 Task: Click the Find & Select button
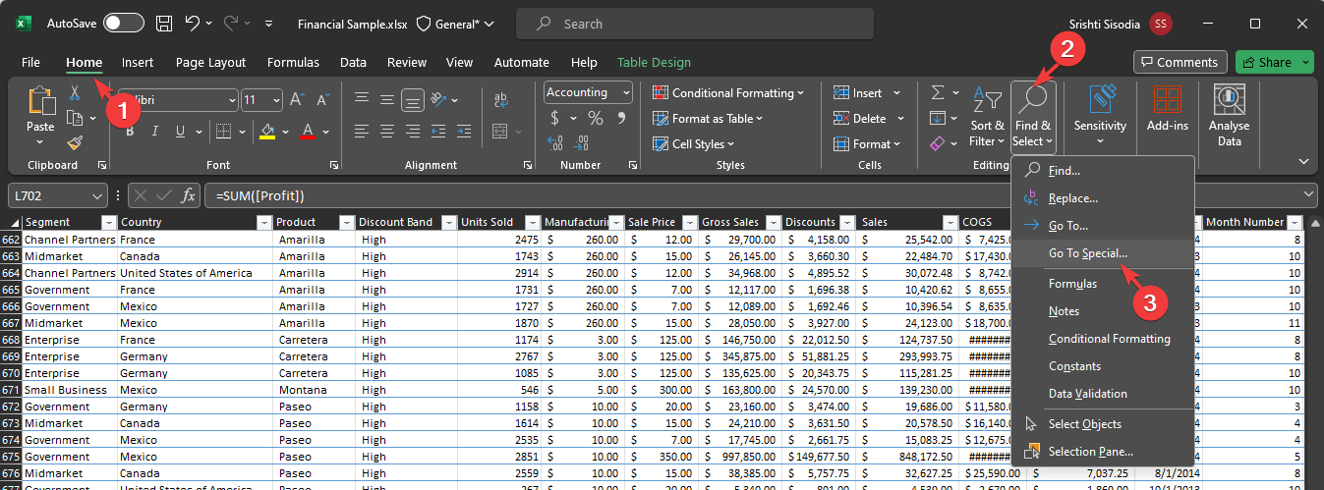click(x=1033, y=117)
